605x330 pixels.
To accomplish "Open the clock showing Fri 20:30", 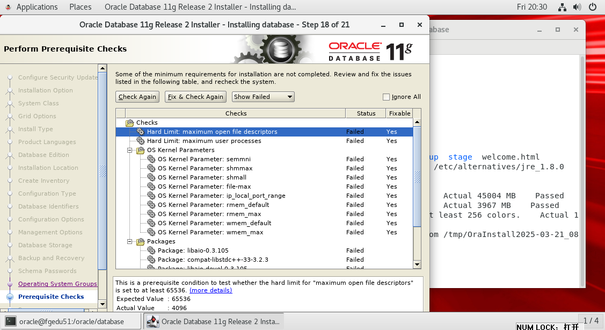I will (531, 7).
